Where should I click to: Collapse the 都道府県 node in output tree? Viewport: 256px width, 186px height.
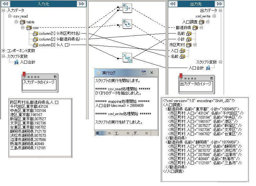coord(202,28)
